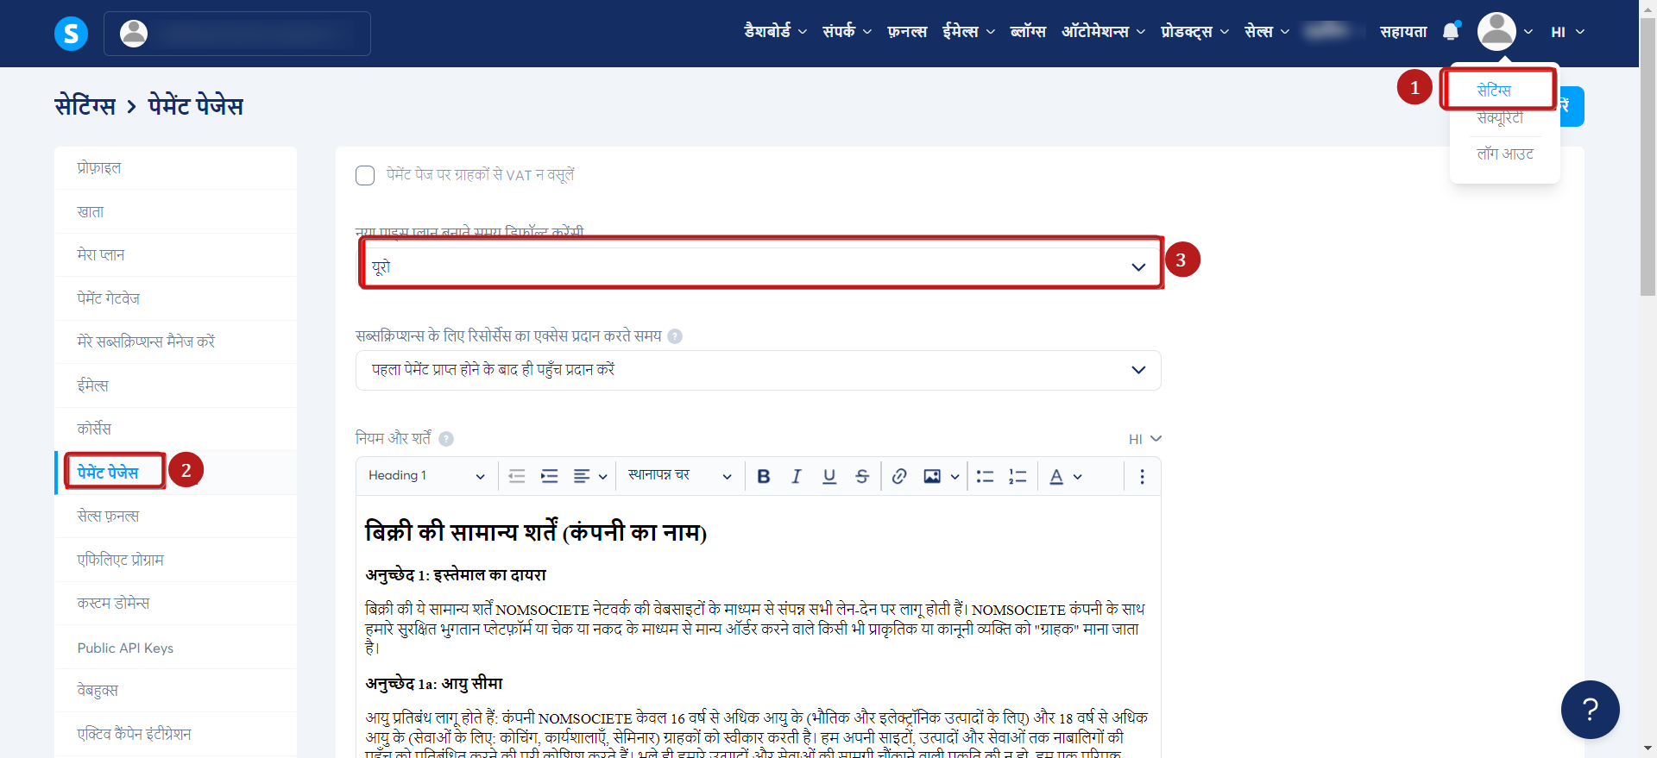Toggle italic formatting in the editor
Image resolution: width=1657 pixels, height=758 pixels.
click(796, 476)
